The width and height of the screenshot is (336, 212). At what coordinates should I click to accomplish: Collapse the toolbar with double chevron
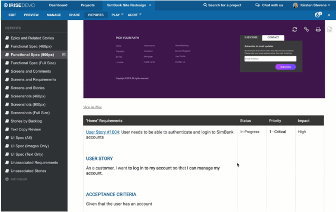pos(329,15)
